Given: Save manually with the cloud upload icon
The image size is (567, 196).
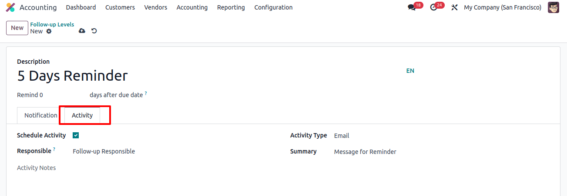Looking at the screenshot, I should (x=82, y=31).
